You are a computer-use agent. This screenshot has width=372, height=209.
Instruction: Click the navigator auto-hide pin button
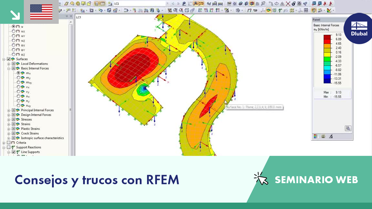tap(67, 16)
